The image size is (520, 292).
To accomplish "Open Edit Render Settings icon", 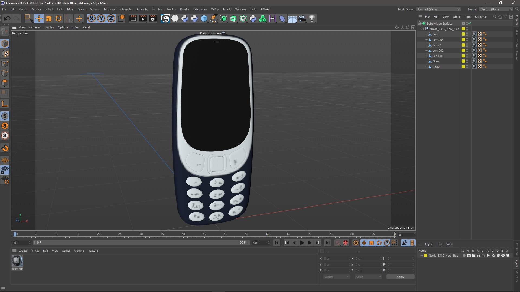I will (153, 18).
